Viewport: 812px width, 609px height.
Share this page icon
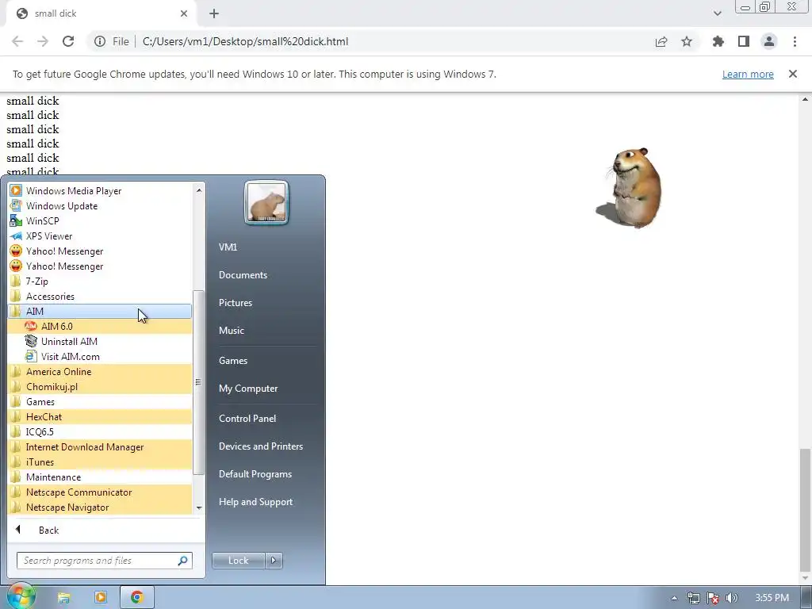click(661, 41)
